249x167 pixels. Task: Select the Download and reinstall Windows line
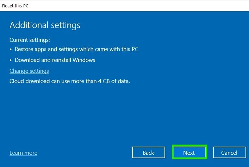55,60
